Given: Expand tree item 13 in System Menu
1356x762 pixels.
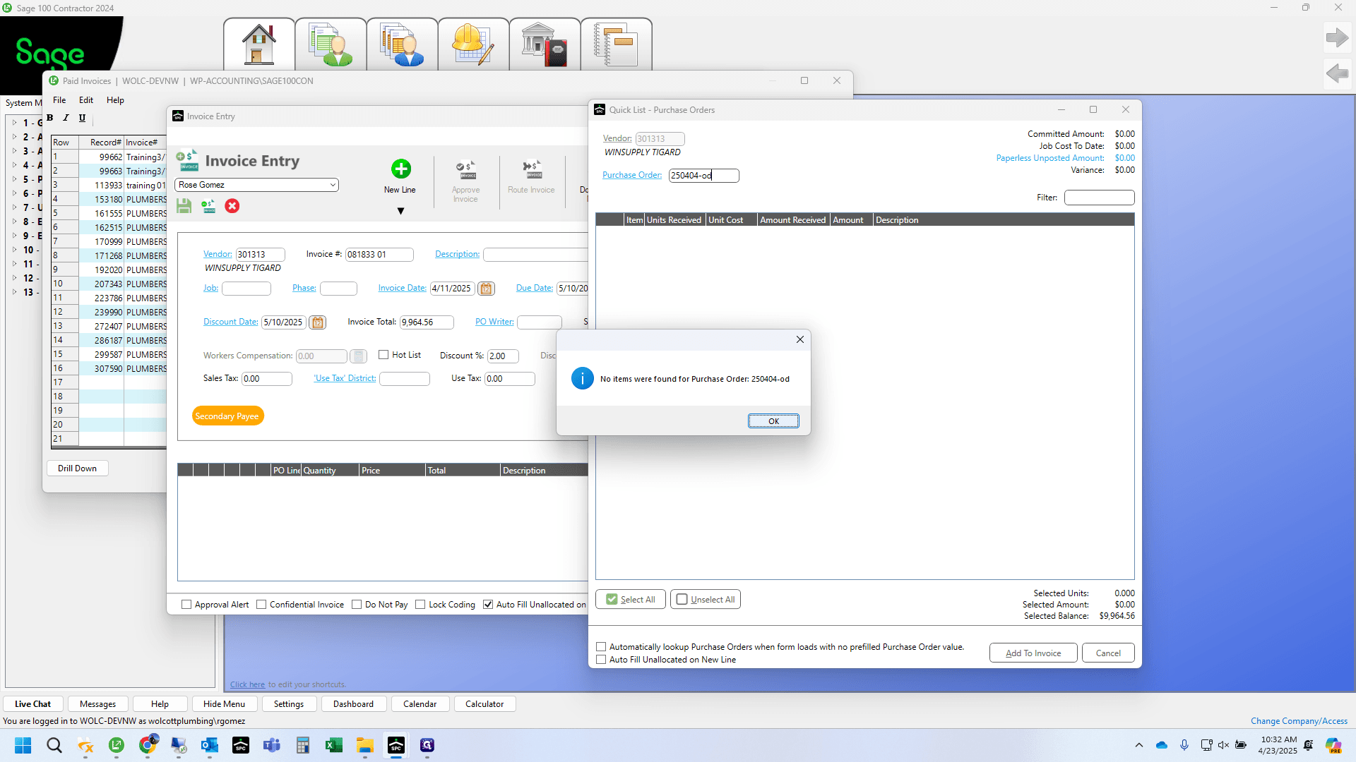Looking at the screenshot, I should [x=14, y=292].
